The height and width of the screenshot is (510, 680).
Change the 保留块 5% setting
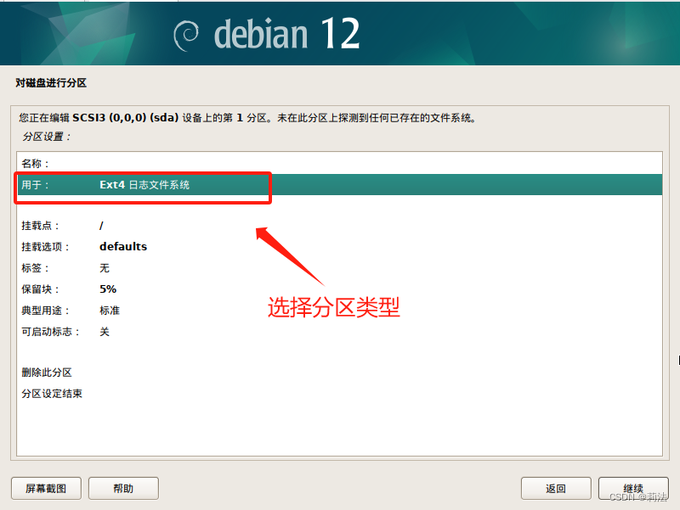[339, 289]
